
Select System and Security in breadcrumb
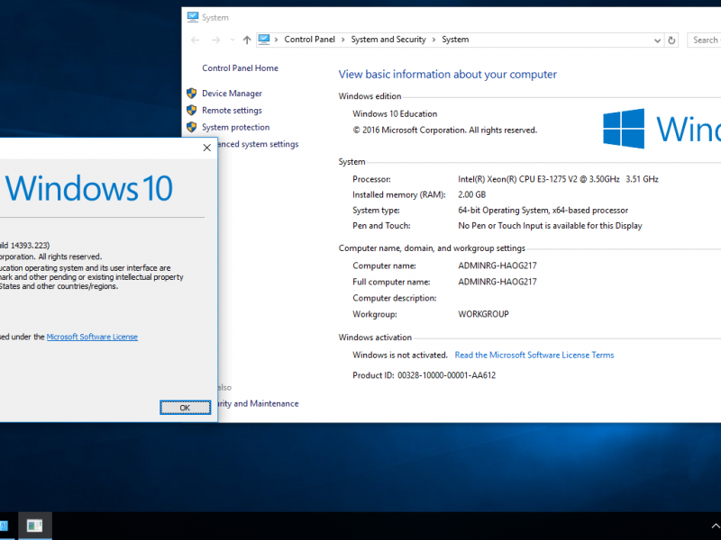[x=388, y=40]
